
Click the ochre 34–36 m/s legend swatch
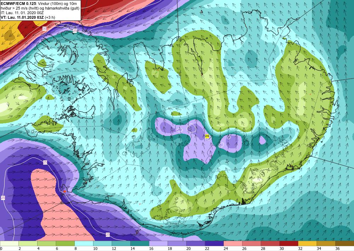(326, 243)
